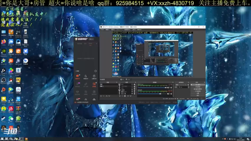Open Steam desktop shortcut
This screenshot has width=251, height=141.
[3, 119]
